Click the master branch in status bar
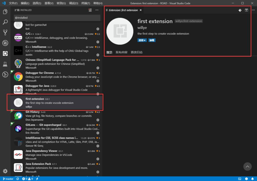Image resolution: width=257 pixels, height=181 pixels. (8, 179)
